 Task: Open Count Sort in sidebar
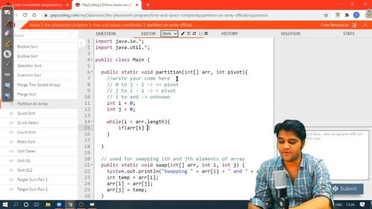pyautogui.click(x=26, y=132)
